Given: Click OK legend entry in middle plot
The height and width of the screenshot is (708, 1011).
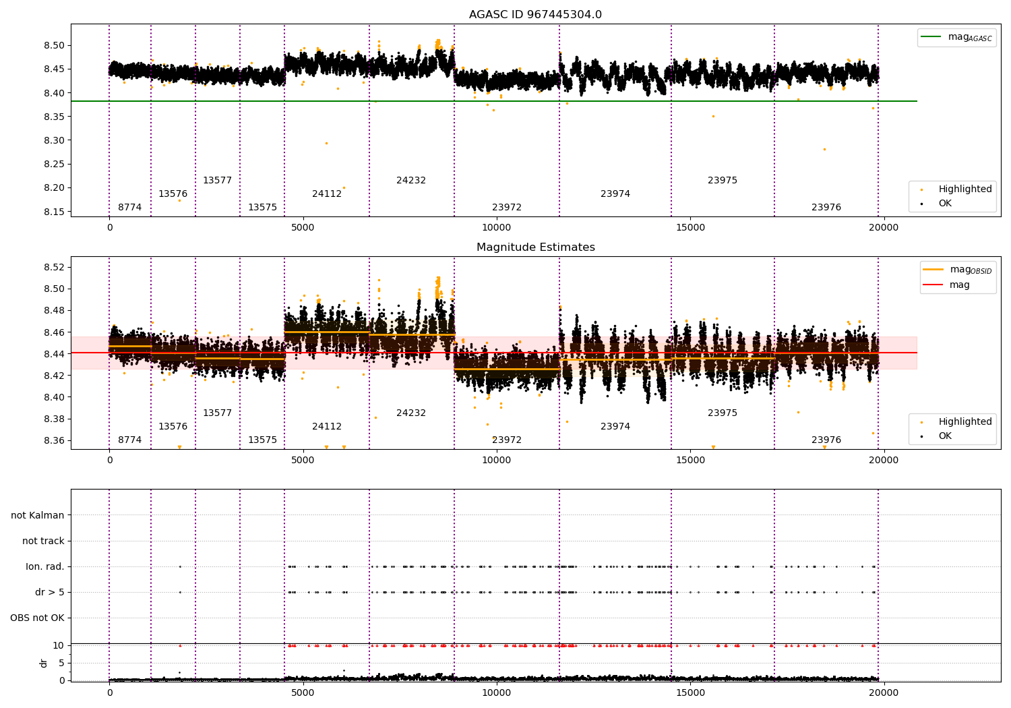Looking at the screenshot, I should 935,436.
